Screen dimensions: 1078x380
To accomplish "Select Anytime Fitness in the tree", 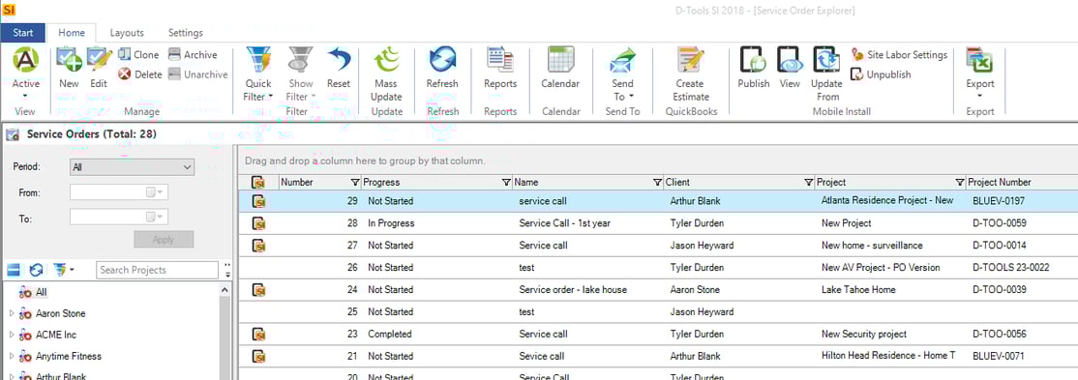I will pyautogui.click(x=69, y=356).
